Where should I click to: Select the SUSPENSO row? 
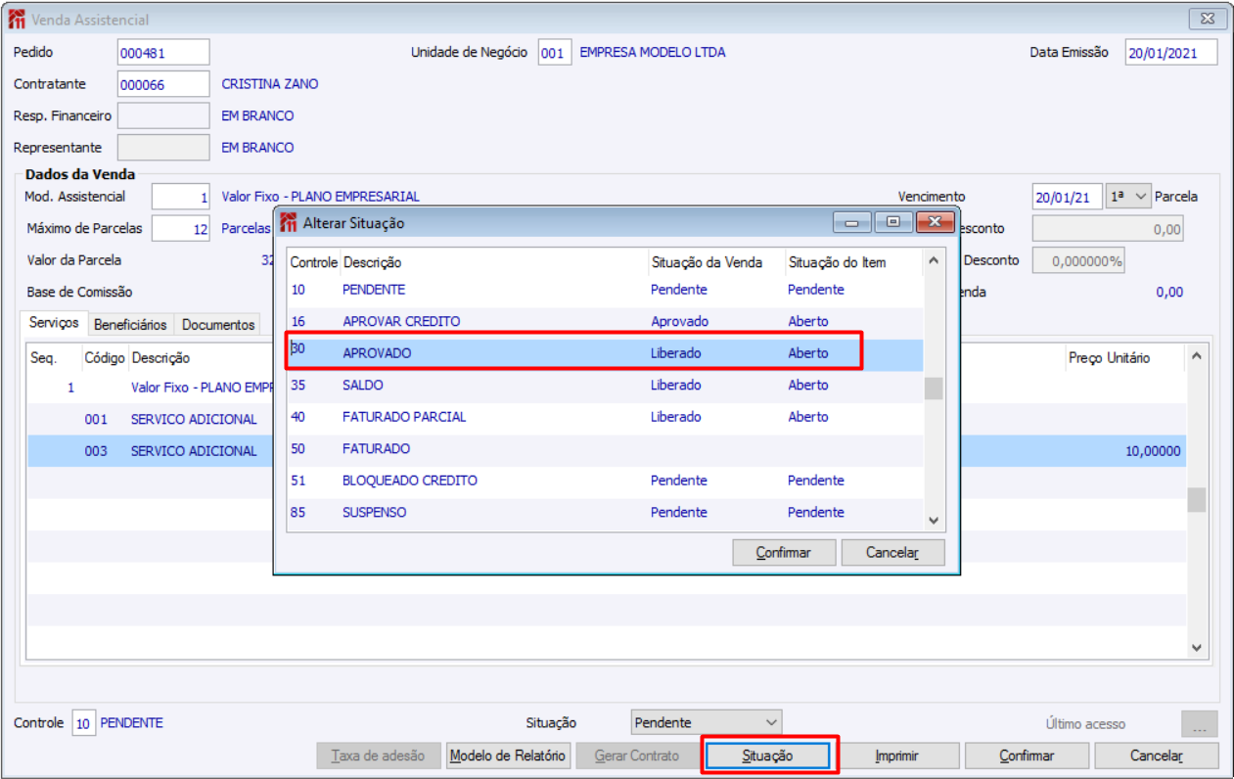click(605, 512)
